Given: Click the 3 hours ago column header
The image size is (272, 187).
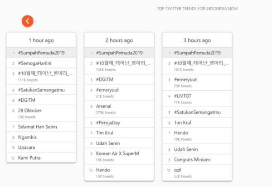Looking at the screenshot, I should tap(197, 40).
